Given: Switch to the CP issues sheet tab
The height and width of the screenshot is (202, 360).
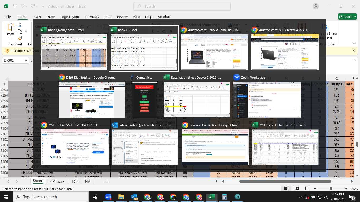Looking at the screenshot, I should coord(58,181).
